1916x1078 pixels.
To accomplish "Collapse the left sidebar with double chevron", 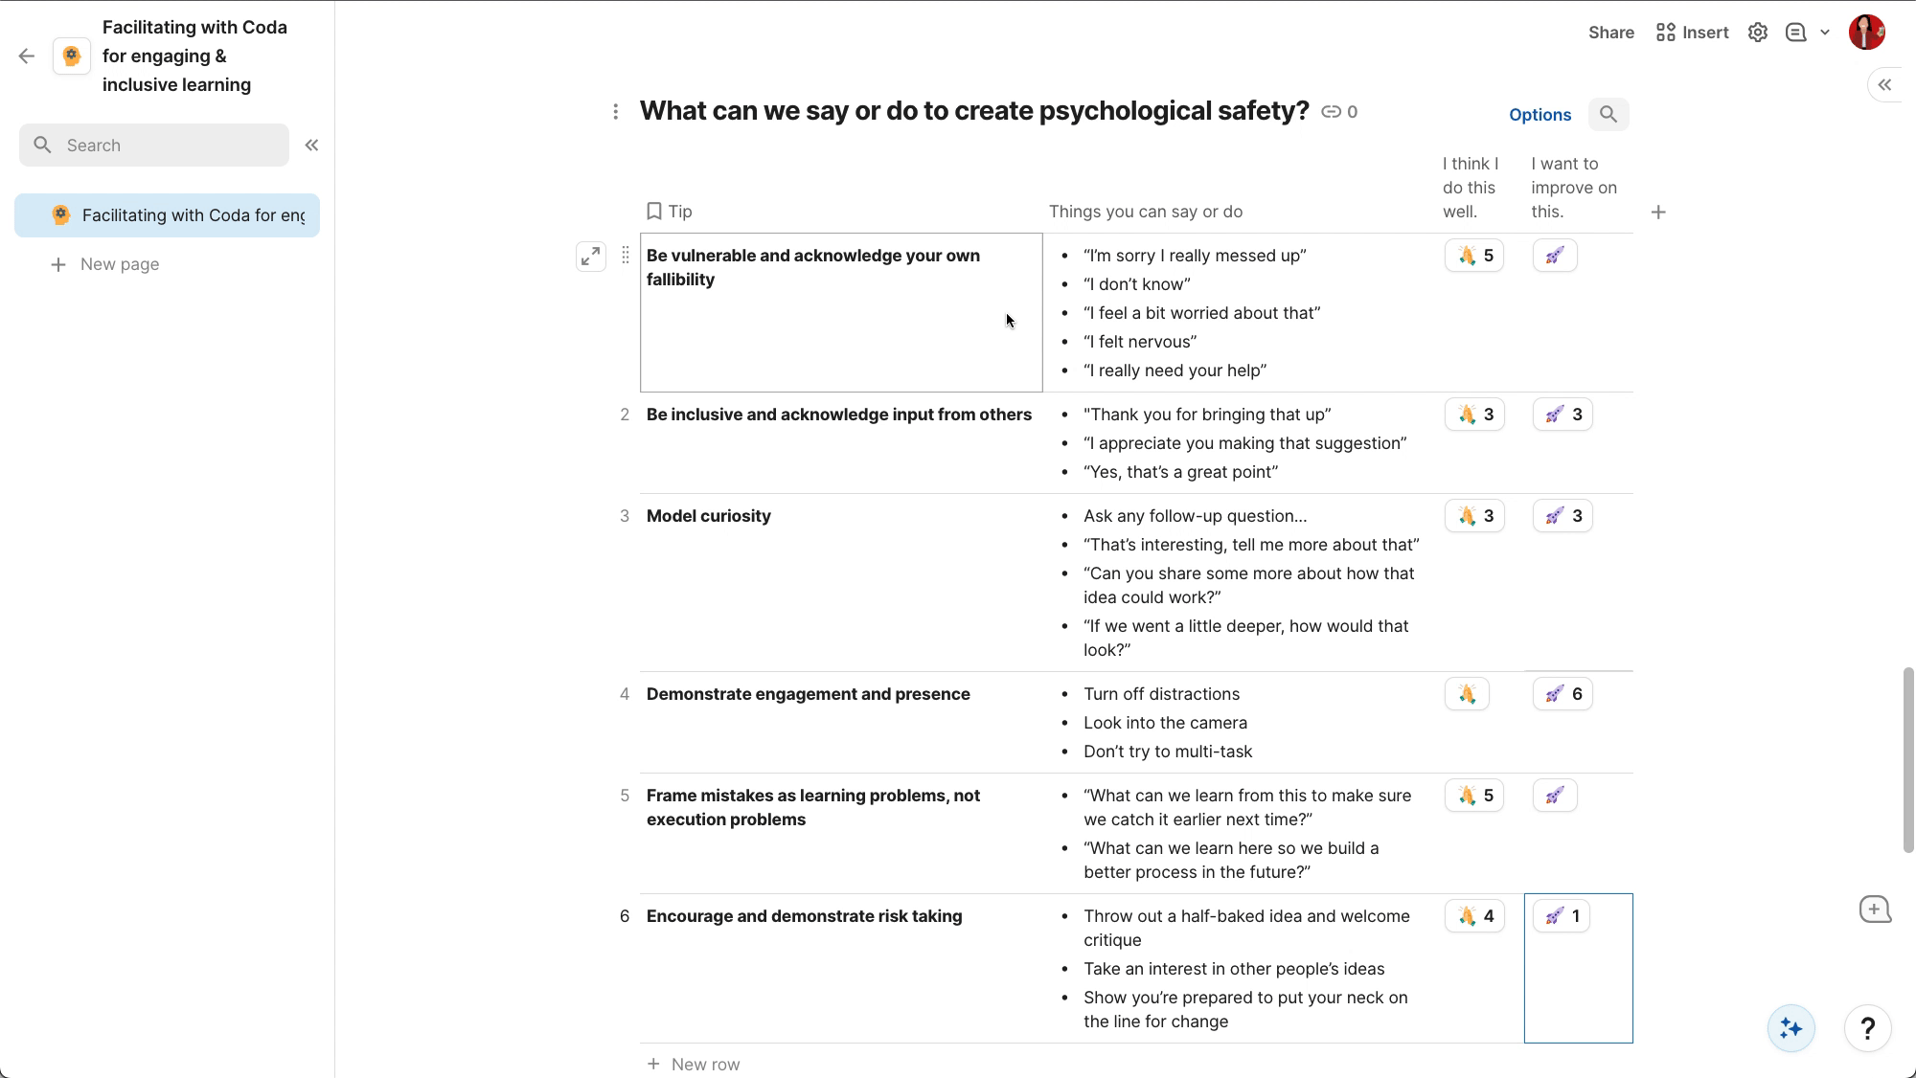I will (x=311, y=146).
